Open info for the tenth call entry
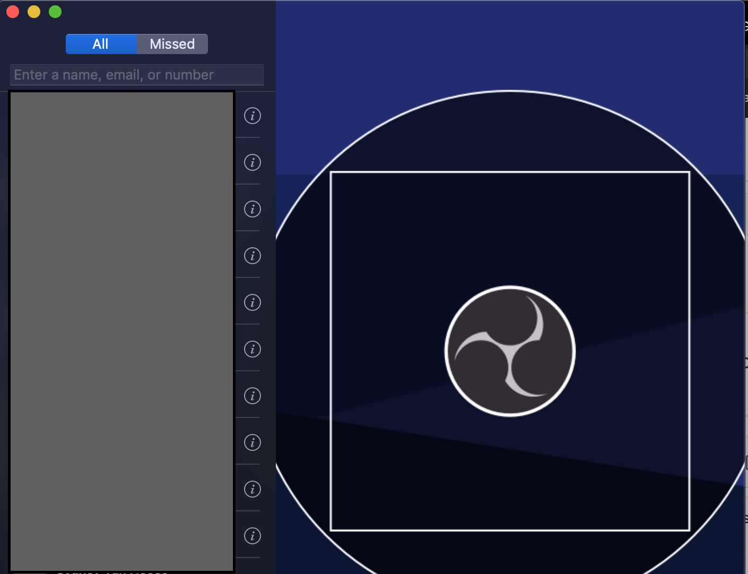The image size is (748, 574). tap(253, 536)
